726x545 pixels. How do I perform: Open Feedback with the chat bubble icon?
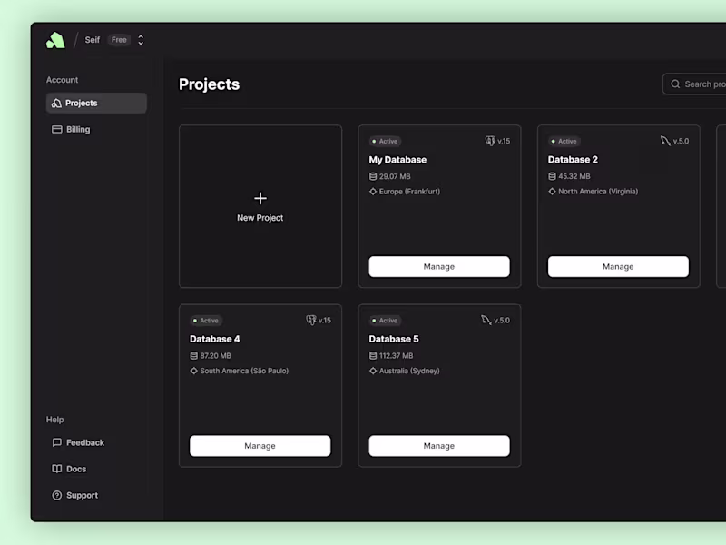tap(78, 442)
